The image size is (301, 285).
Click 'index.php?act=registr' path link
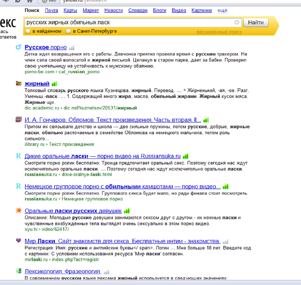pos(76,260)
